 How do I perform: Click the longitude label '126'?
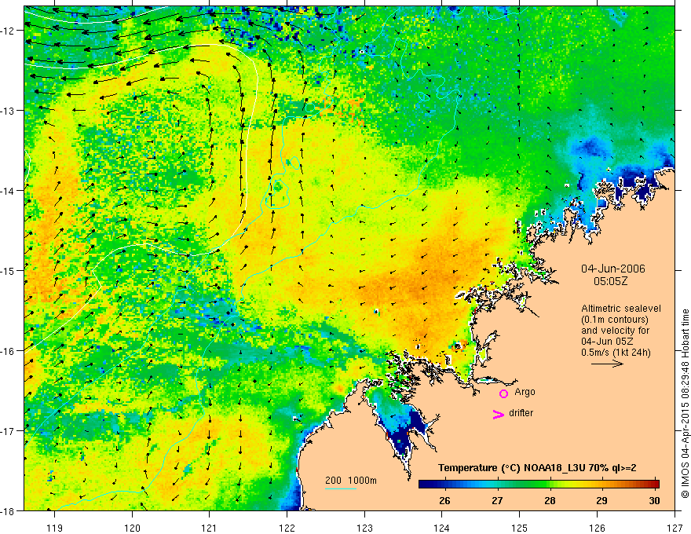[597, 528]
